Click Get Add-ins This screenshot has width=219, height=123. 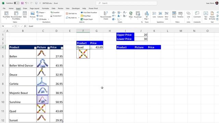[x=72, y=14]
